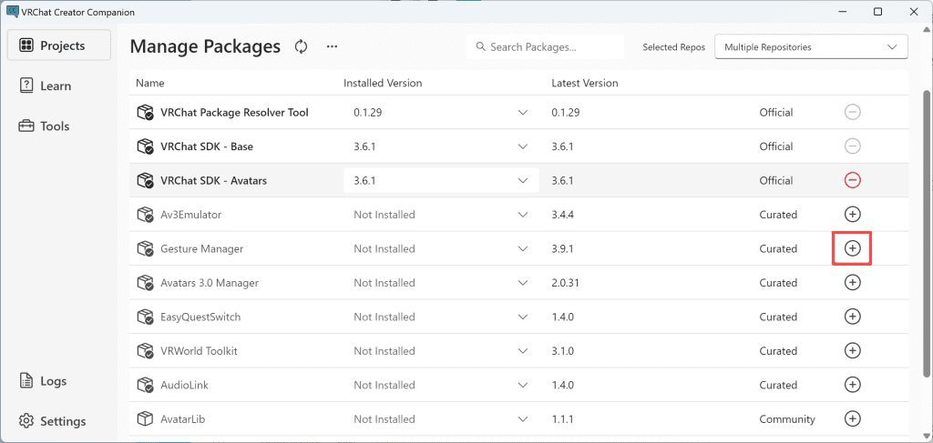Add the EasyQuestSwitch package
This screenshot has height=443, width=933.
pyautogui.click(x=852, y=317)
